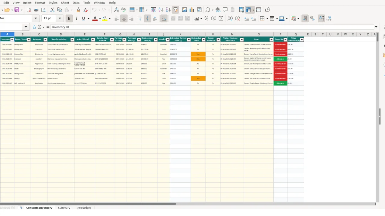
Task: Open the Data menu
Action: coord(76,3)
